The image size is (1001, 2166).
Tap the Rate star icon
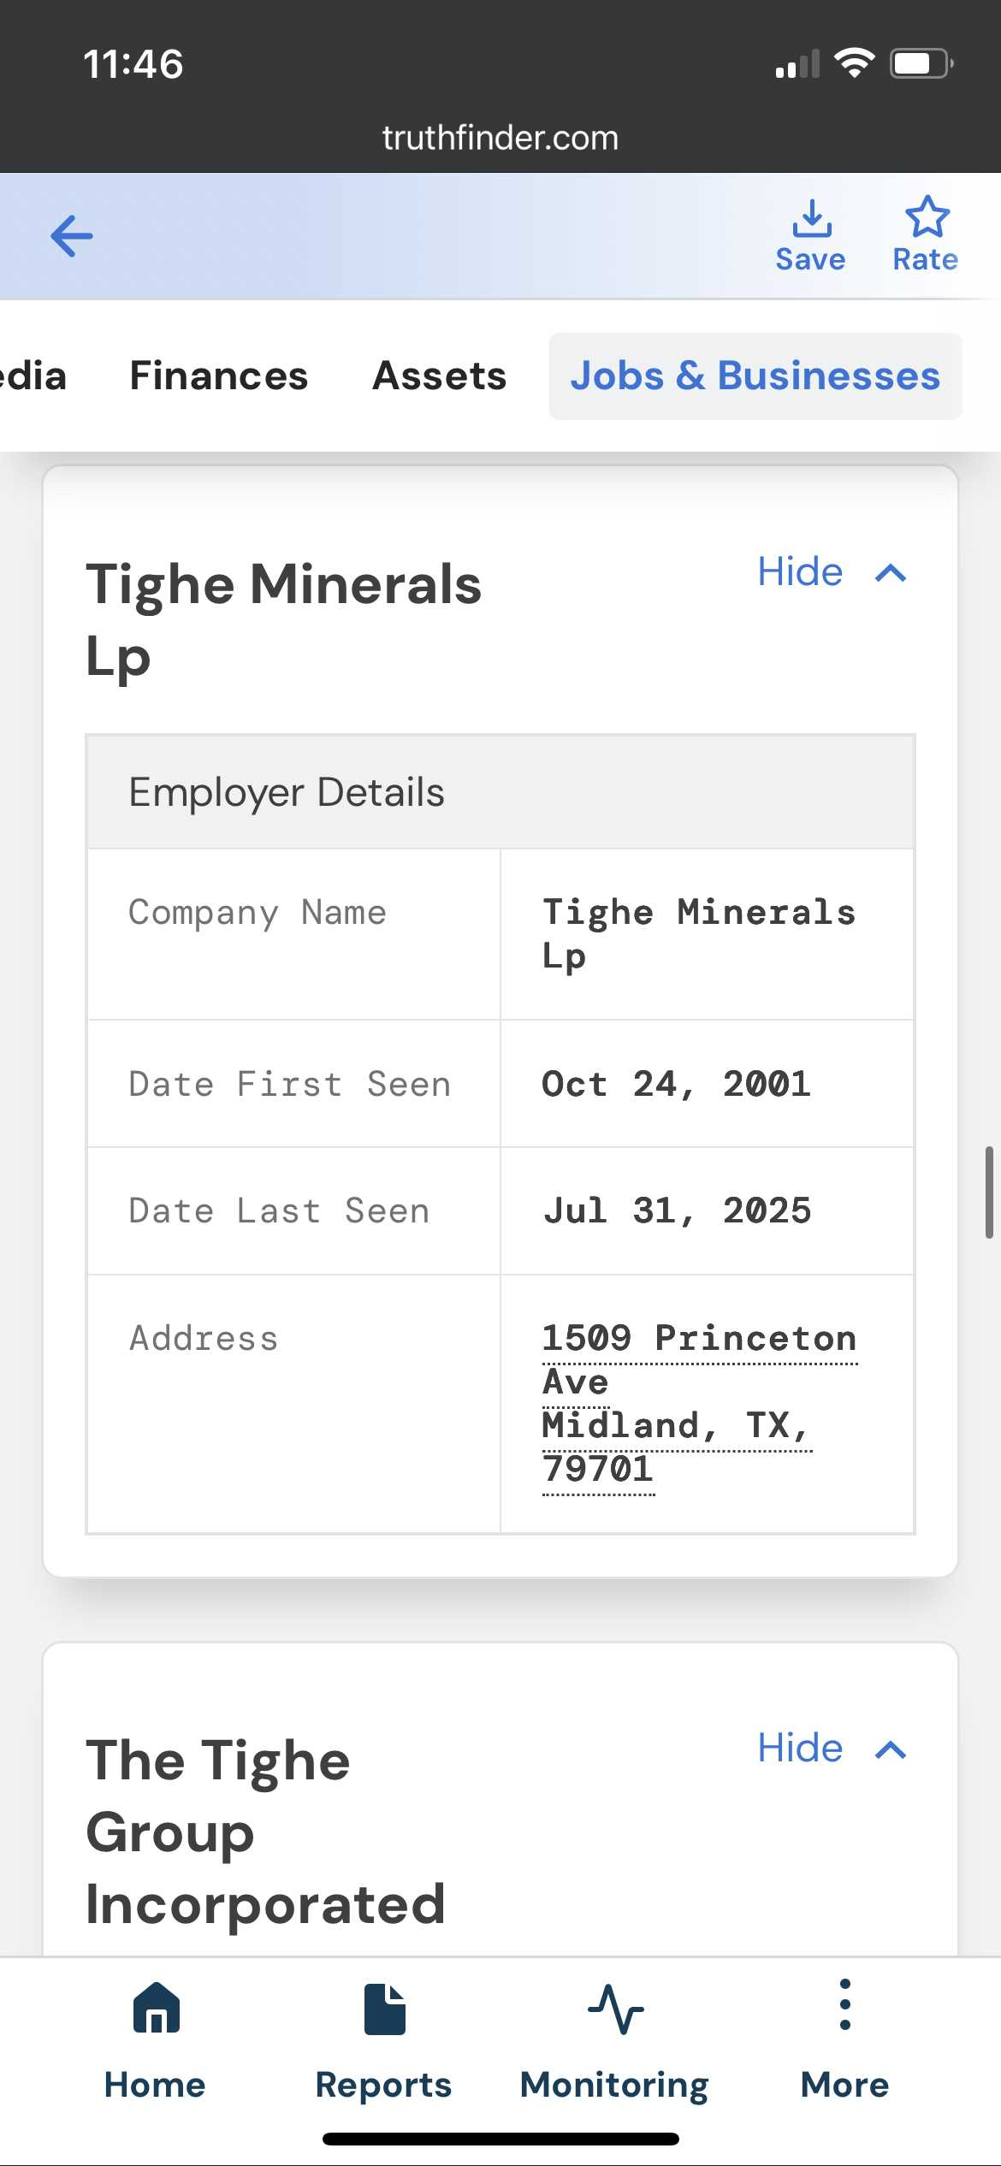click(x=927, y=217)
